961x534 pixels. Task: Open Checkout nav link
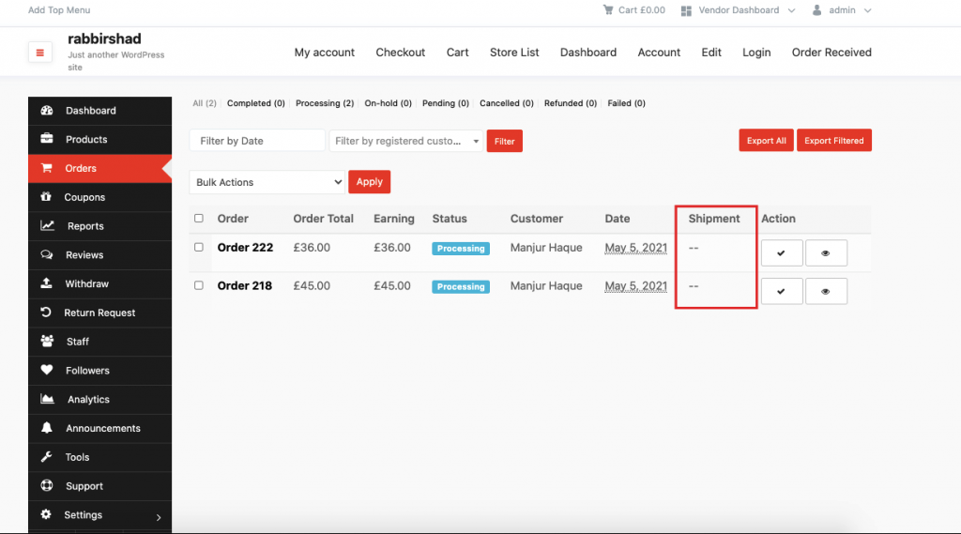pyautogui.click(x=400, y=53)
